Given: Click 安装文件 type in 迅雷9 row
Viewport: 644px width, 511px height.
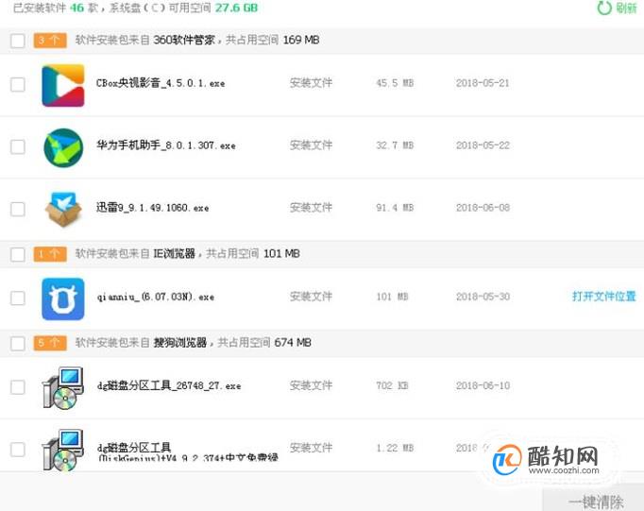Looking at the screenshot, I should coord(311,208).
